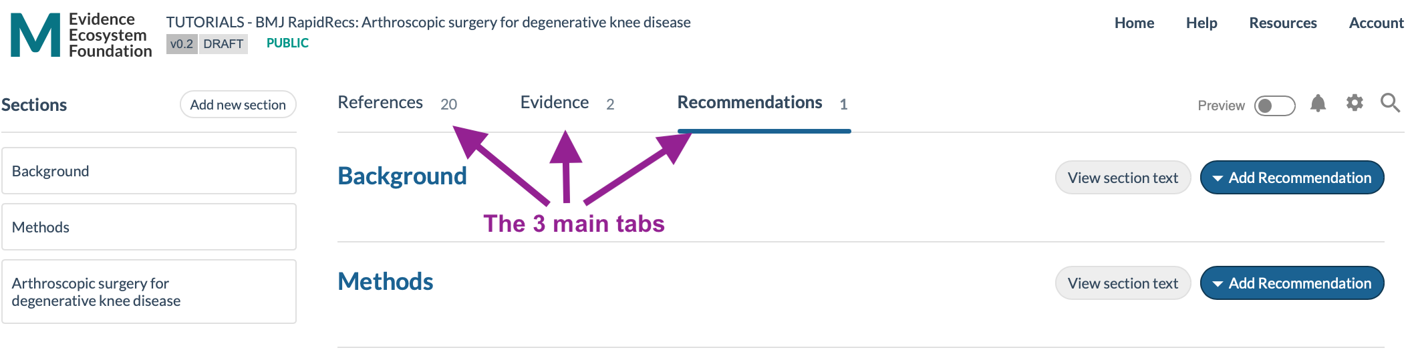Click the Evidence Ecosystem Foundation logo

(x=82, y=35)
